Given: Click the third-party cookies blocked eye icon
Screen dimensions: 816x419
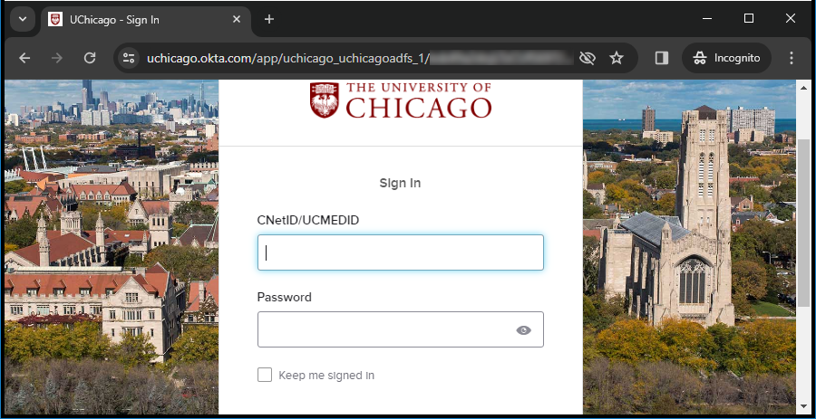Looking at the screenshot, I should (x=587, y=58).
